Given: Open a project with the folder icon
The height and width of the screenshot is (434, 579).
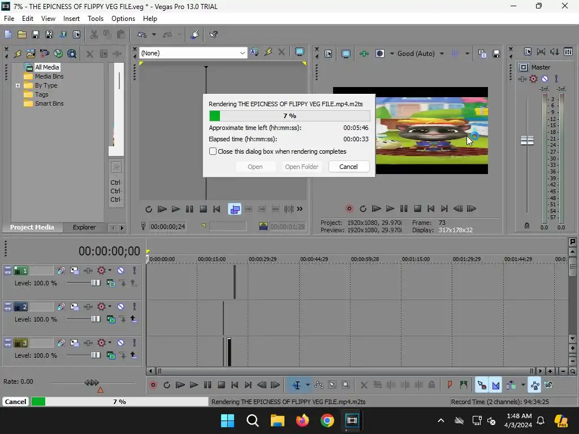Looking at the screenshot, I should point(22,34).
